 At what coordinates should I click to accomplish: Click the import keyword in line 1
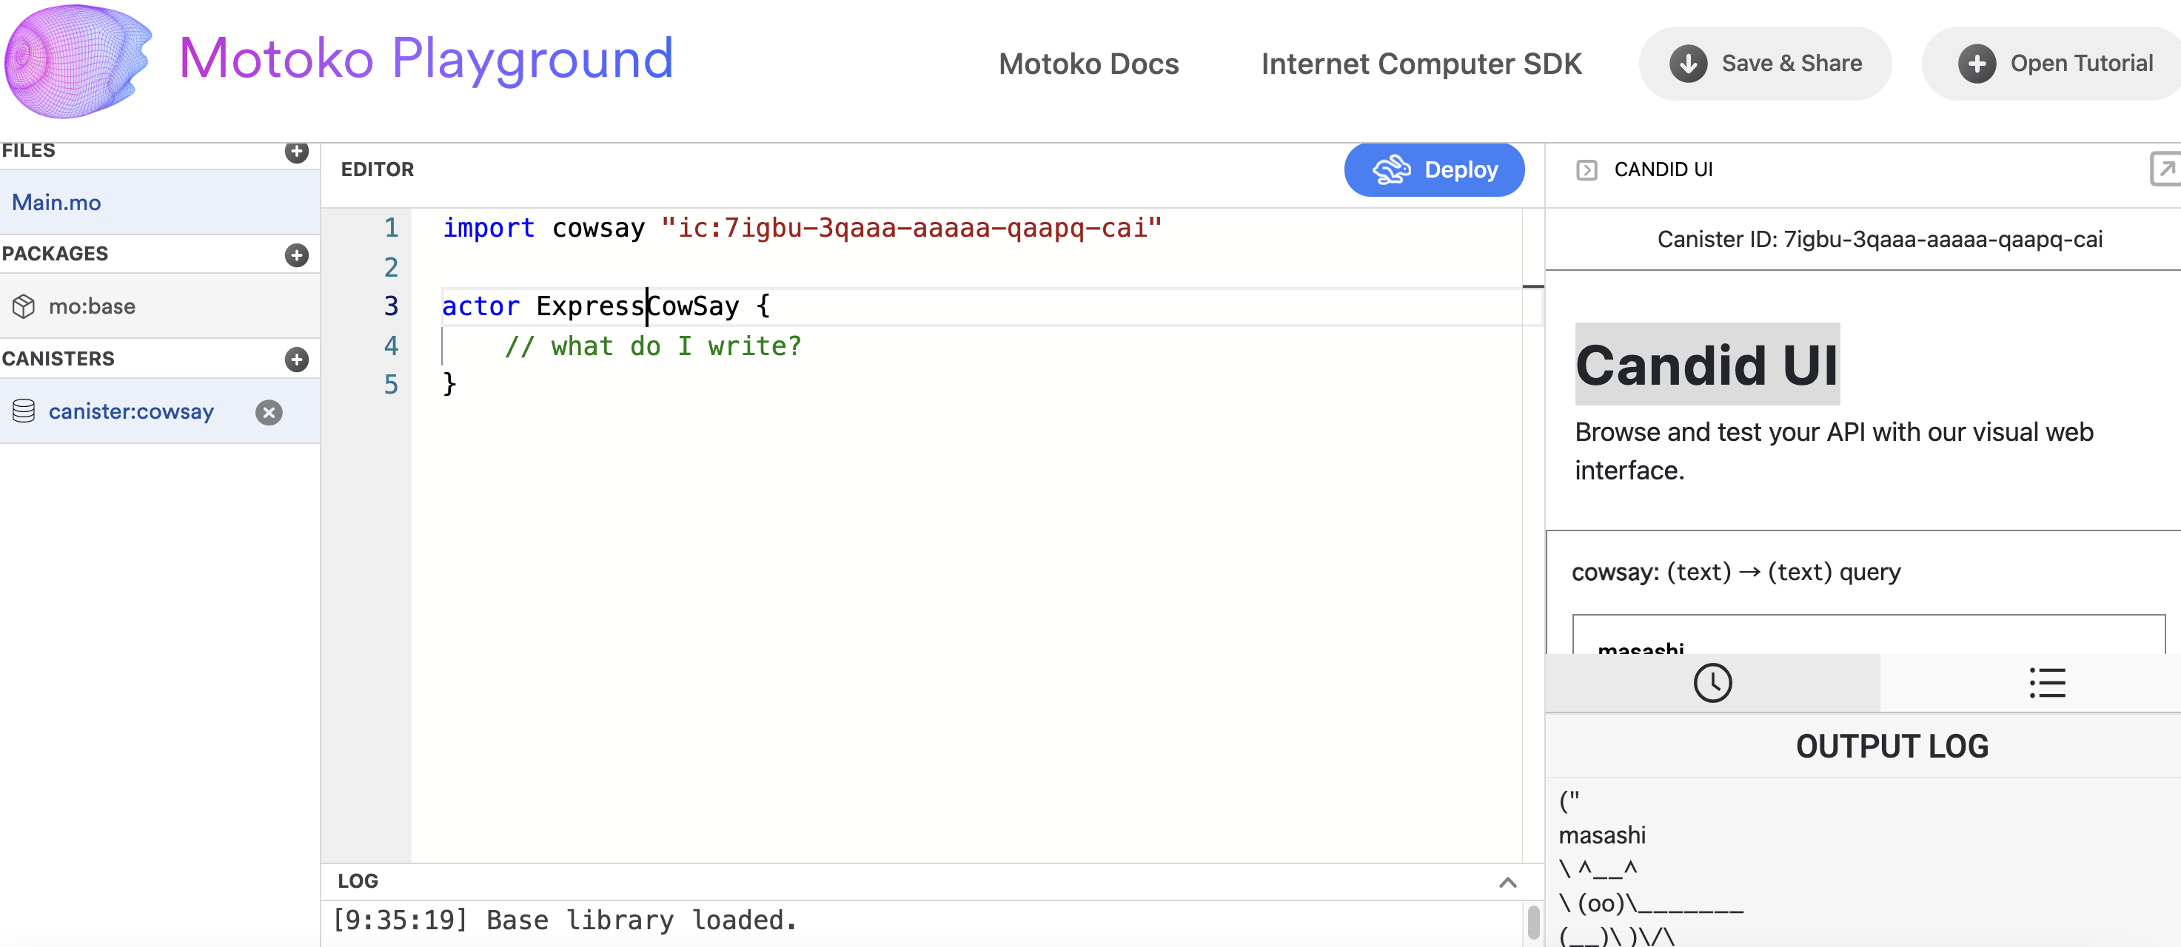point(489,228)
